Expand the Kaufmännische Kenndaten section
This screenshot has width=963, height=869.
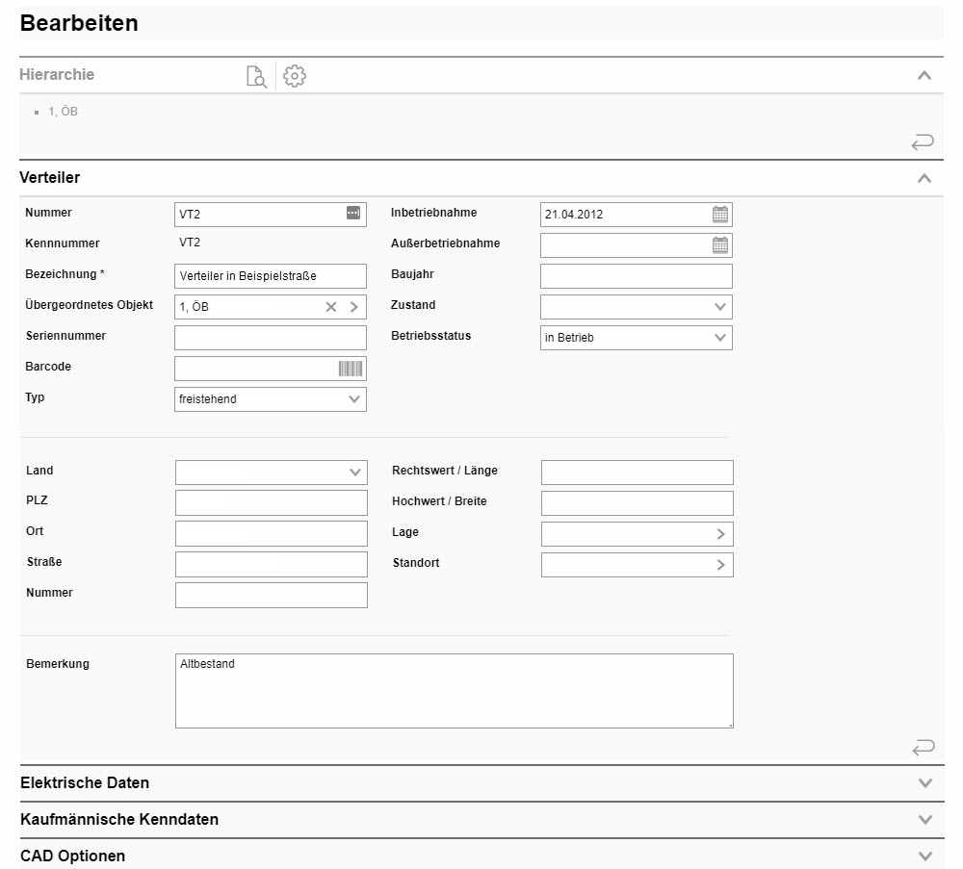click(x=924, y=820)
